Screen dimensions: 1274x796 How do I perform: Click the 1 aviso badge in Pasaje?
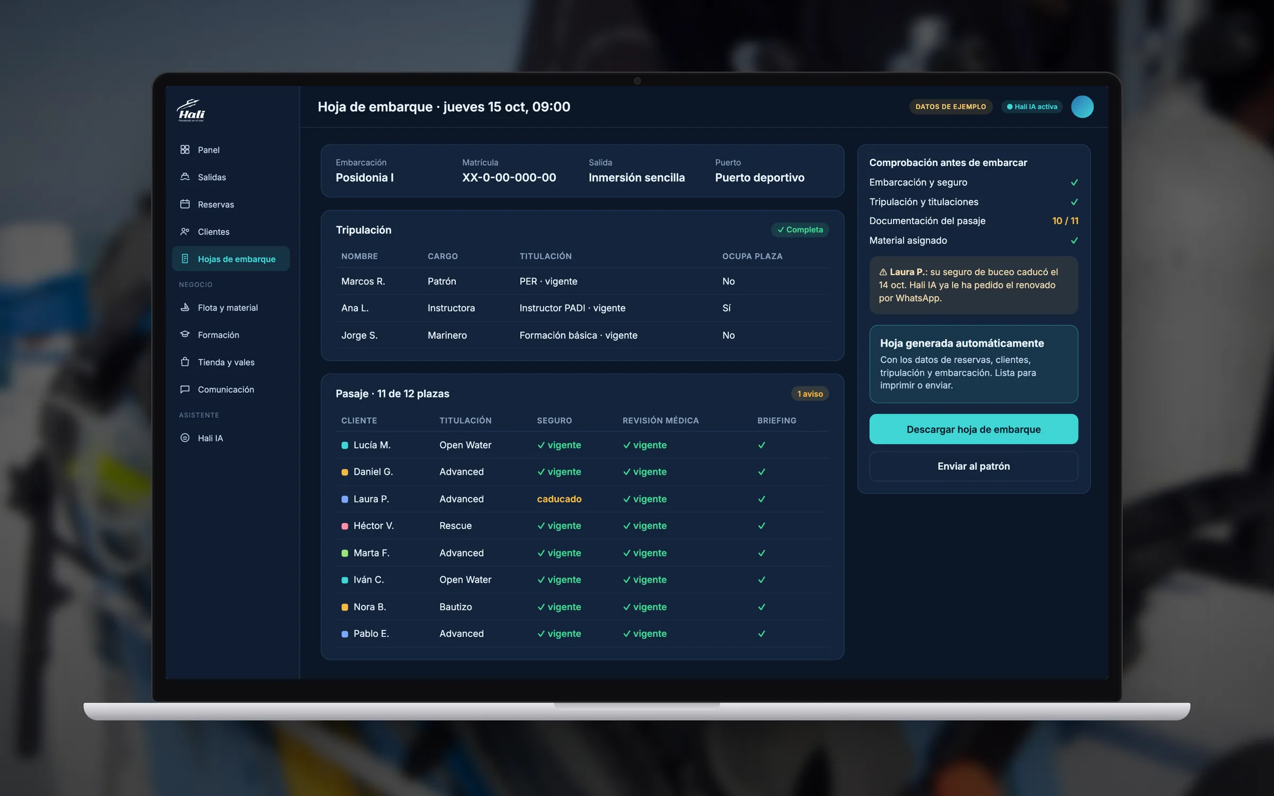pos(810,394)
